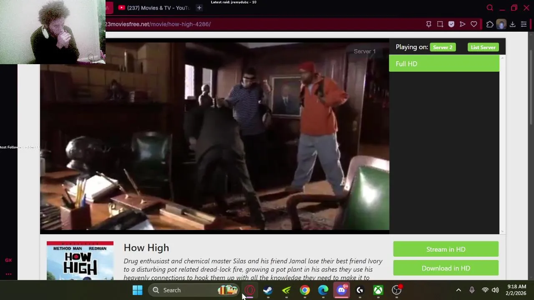Choose the Full HD server option
Image resolution: width=534 pixels, height=300 pixels.
coord(444,64)
